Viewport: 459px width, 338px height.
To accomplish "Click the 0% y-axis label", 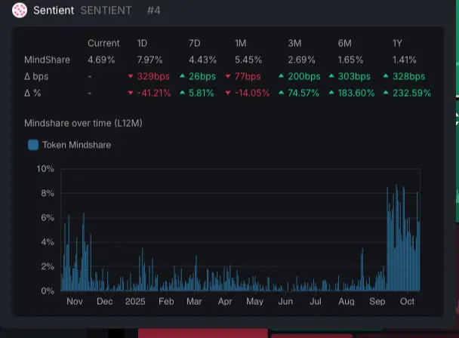I will 48,291.
